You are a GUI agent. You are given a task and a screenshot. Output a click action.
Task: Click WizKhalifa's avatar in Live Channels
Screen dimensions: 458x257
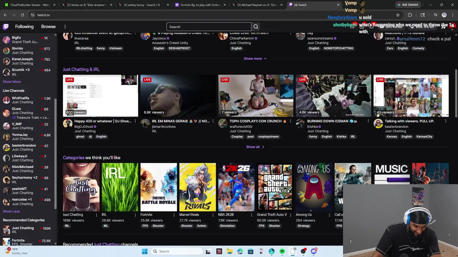point(6,100)
